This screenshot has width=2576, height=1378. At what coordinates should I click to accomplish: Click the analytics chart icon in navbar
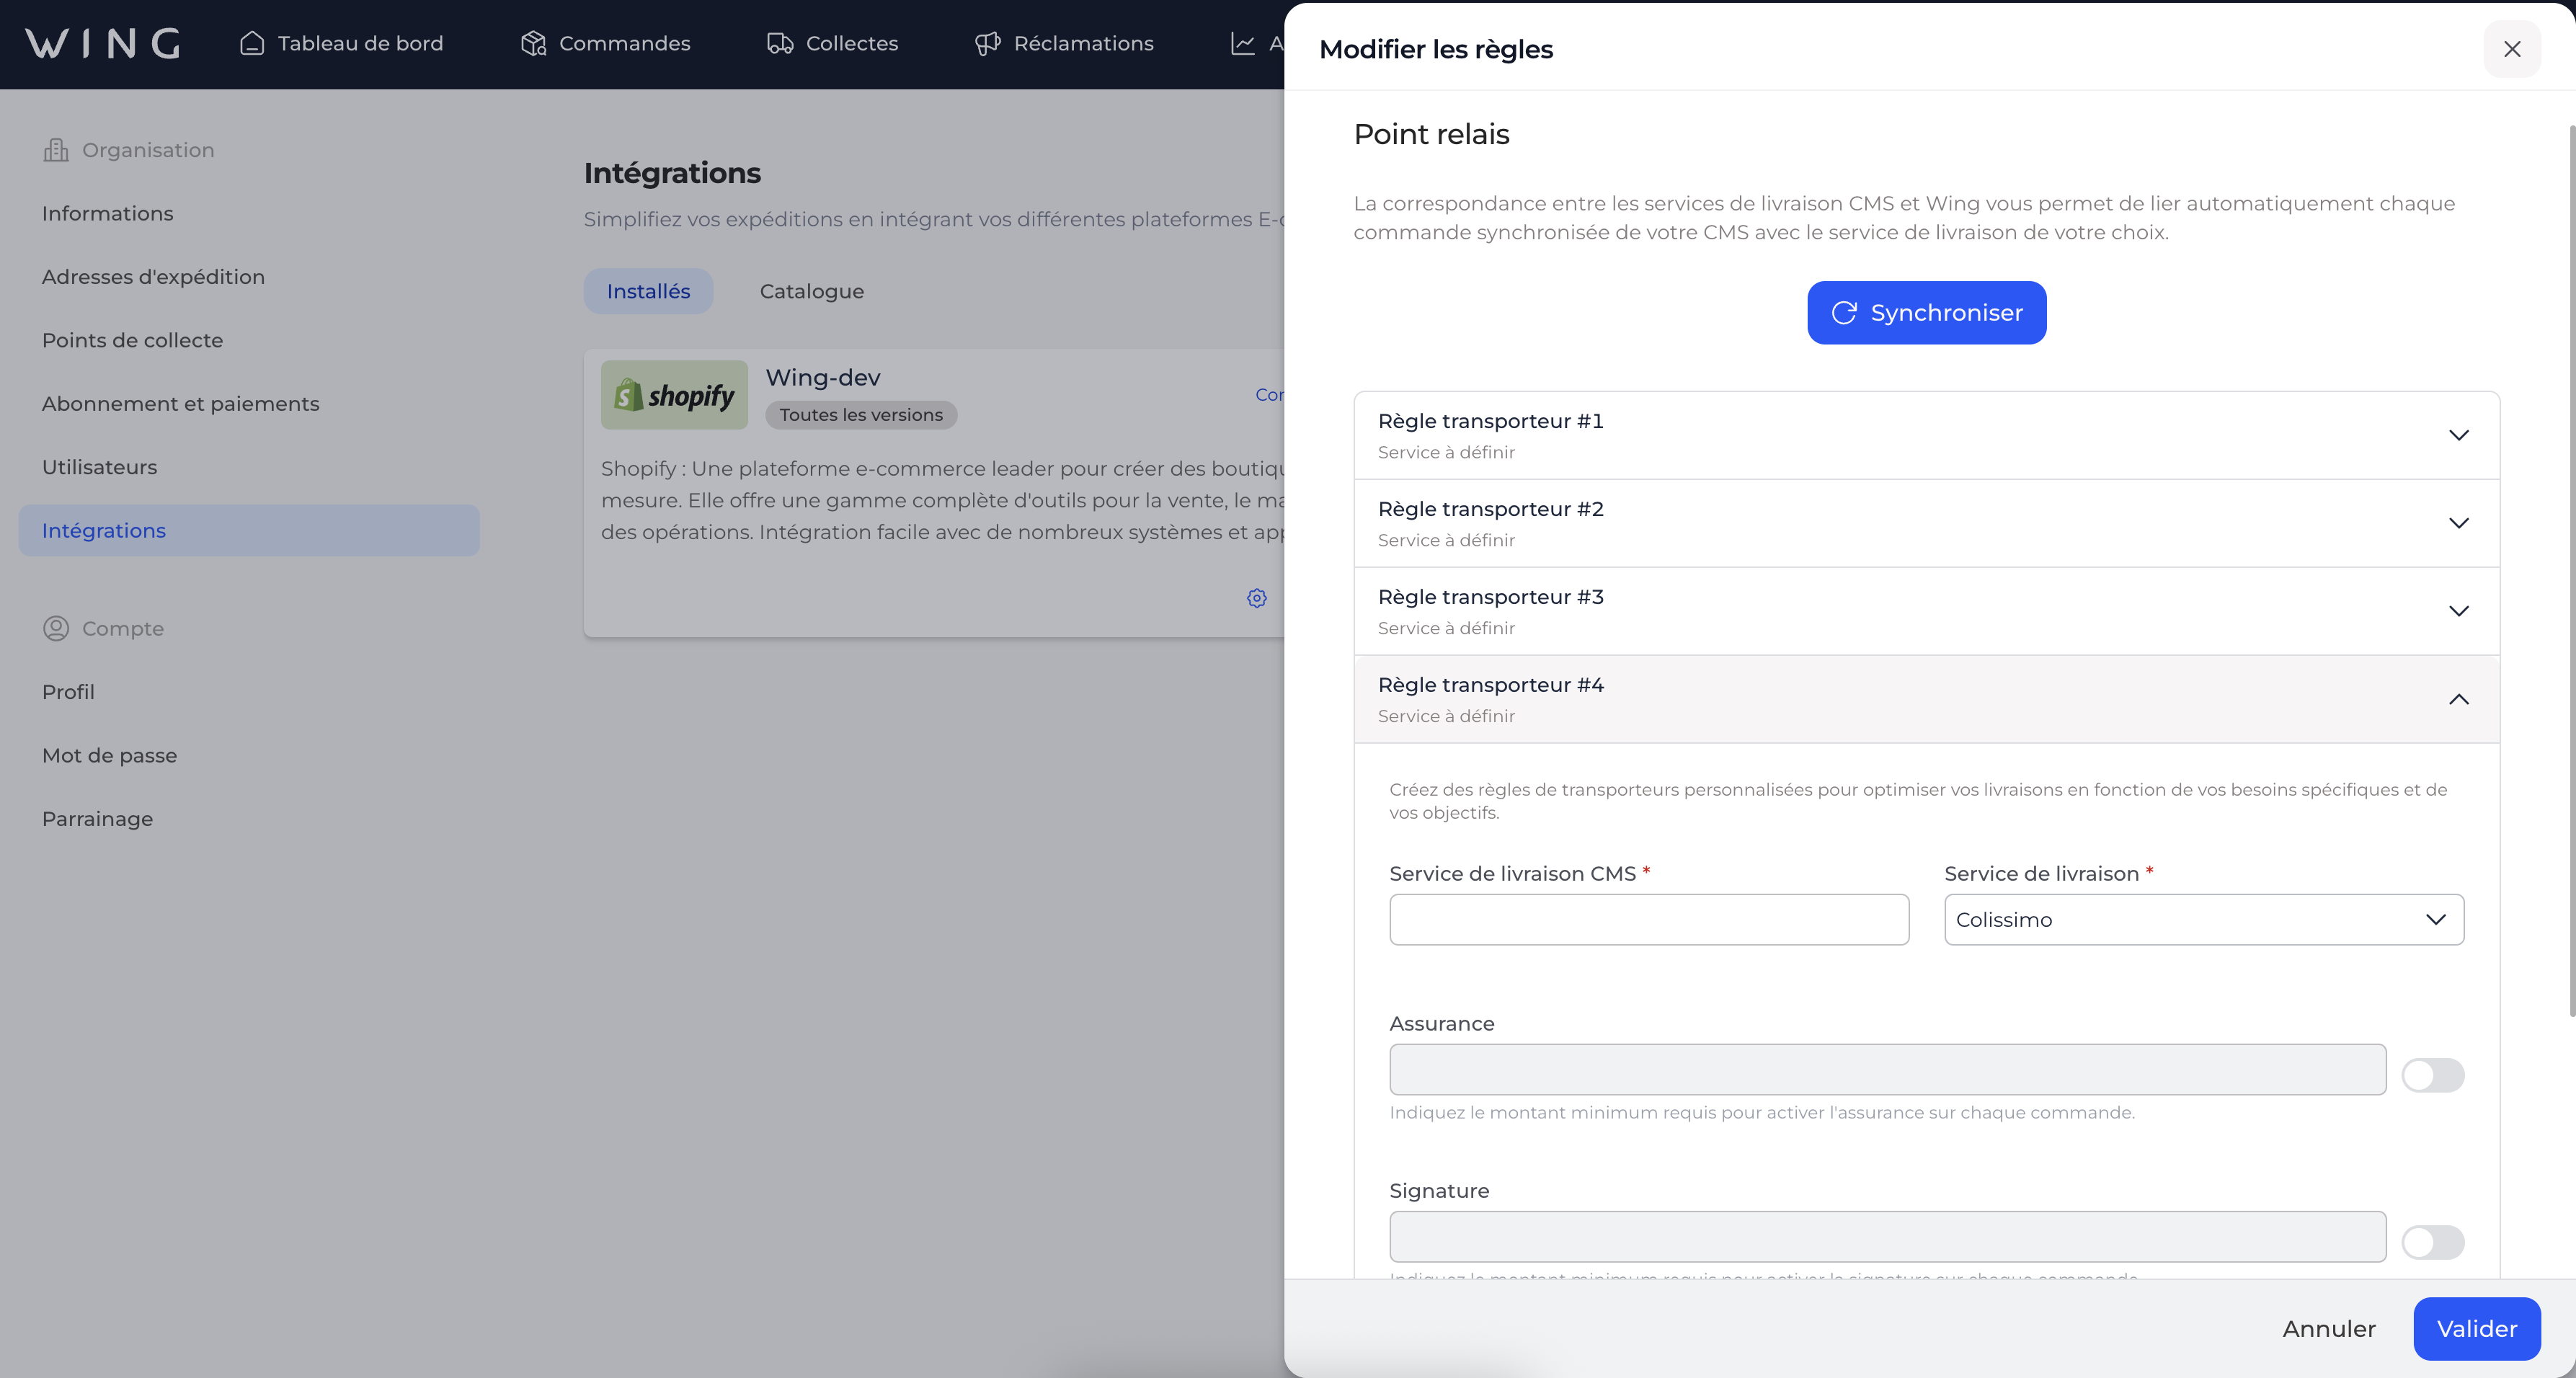pyautogui.click(x=1243, y=43)
